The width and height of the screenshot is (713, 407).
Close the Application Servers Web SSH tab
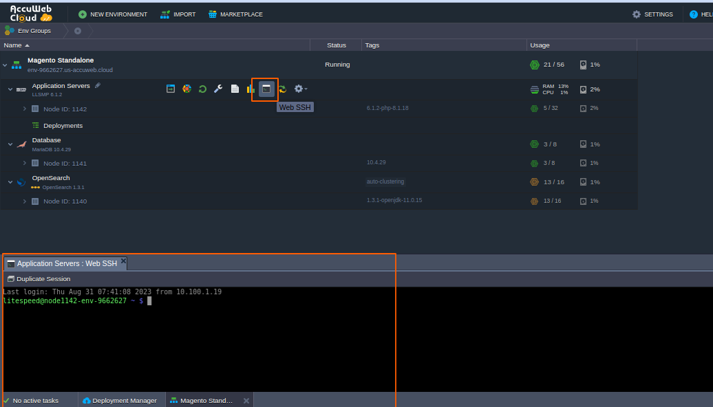click(x=124, y=261)
